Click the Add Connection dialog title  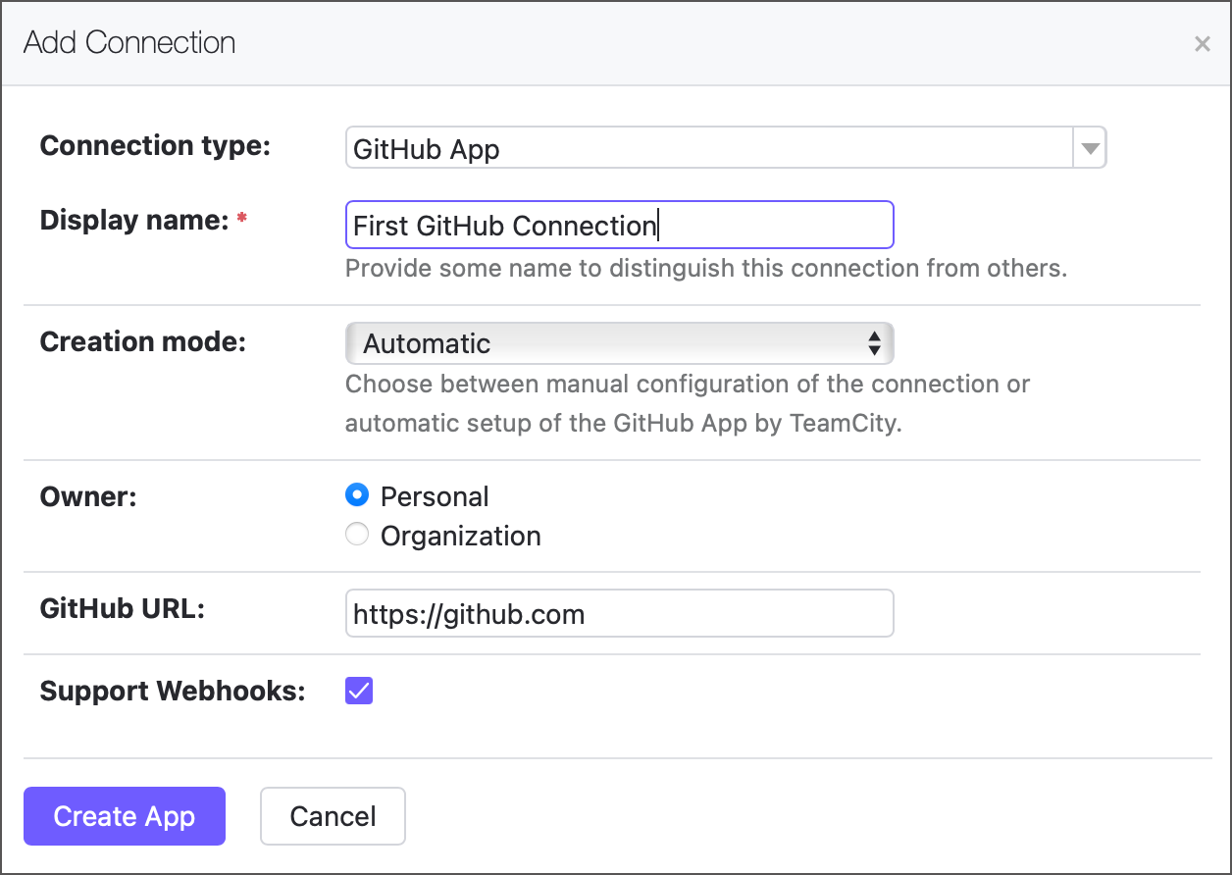128,42
